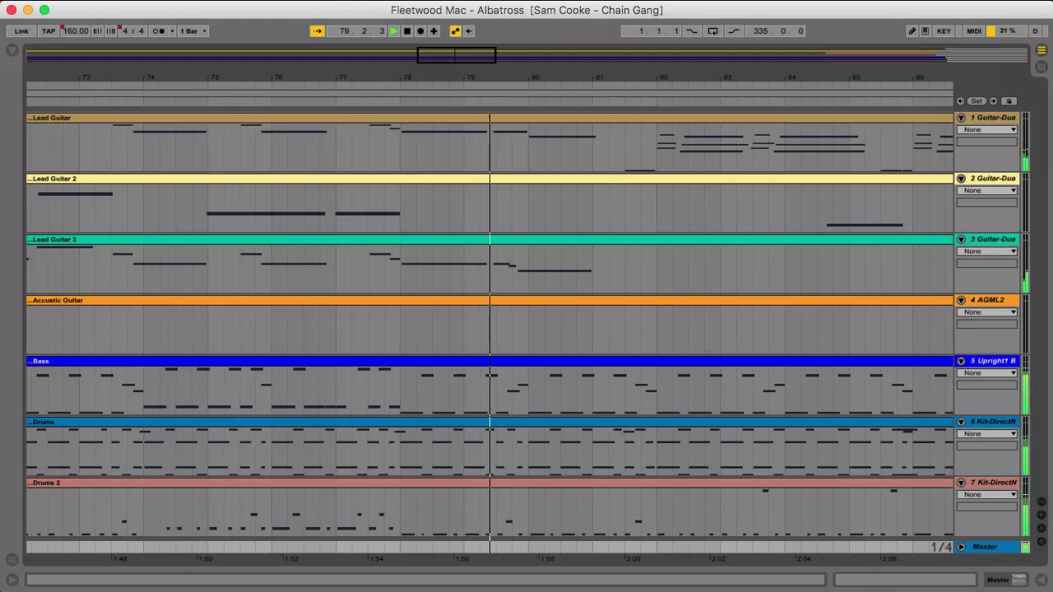Toggle Punch-In switch
The image size is (1053, 592).
692,31
